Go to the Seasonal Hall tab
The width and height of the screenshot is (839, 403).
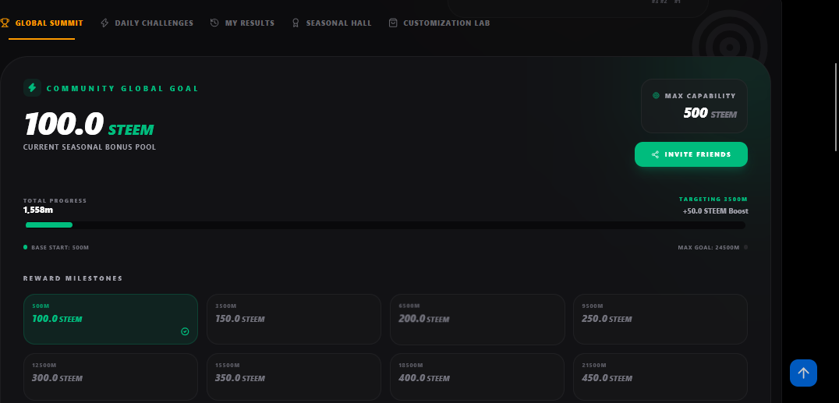(331, 23)
